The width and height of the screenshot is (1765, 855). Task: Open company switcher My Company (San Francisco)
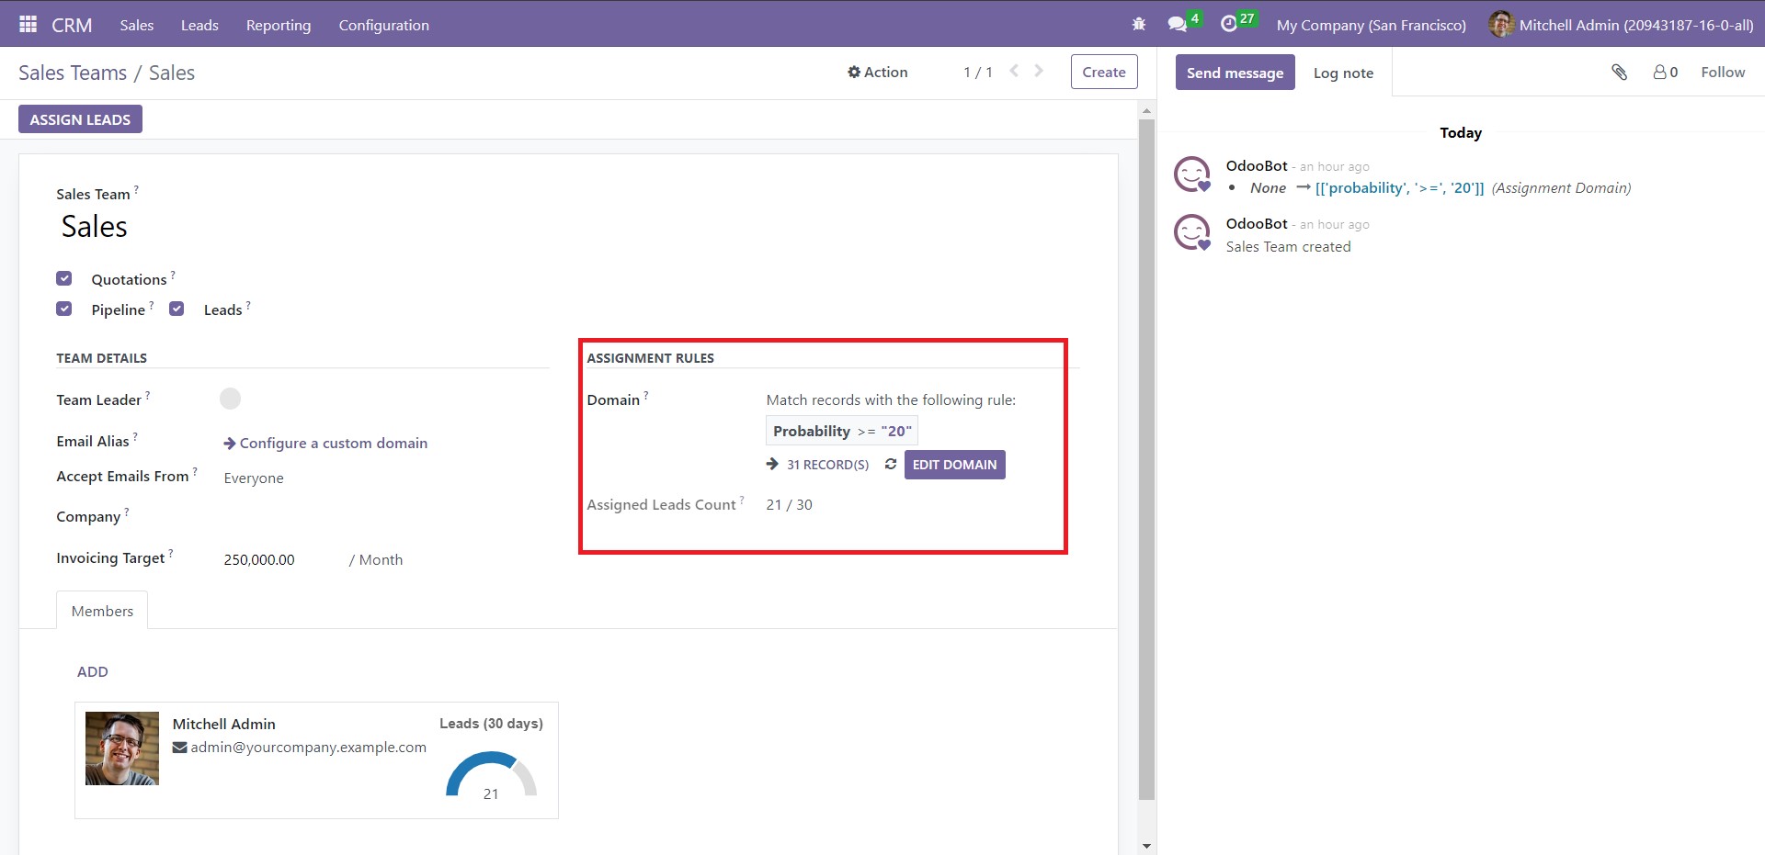[x=1372, y=26]
